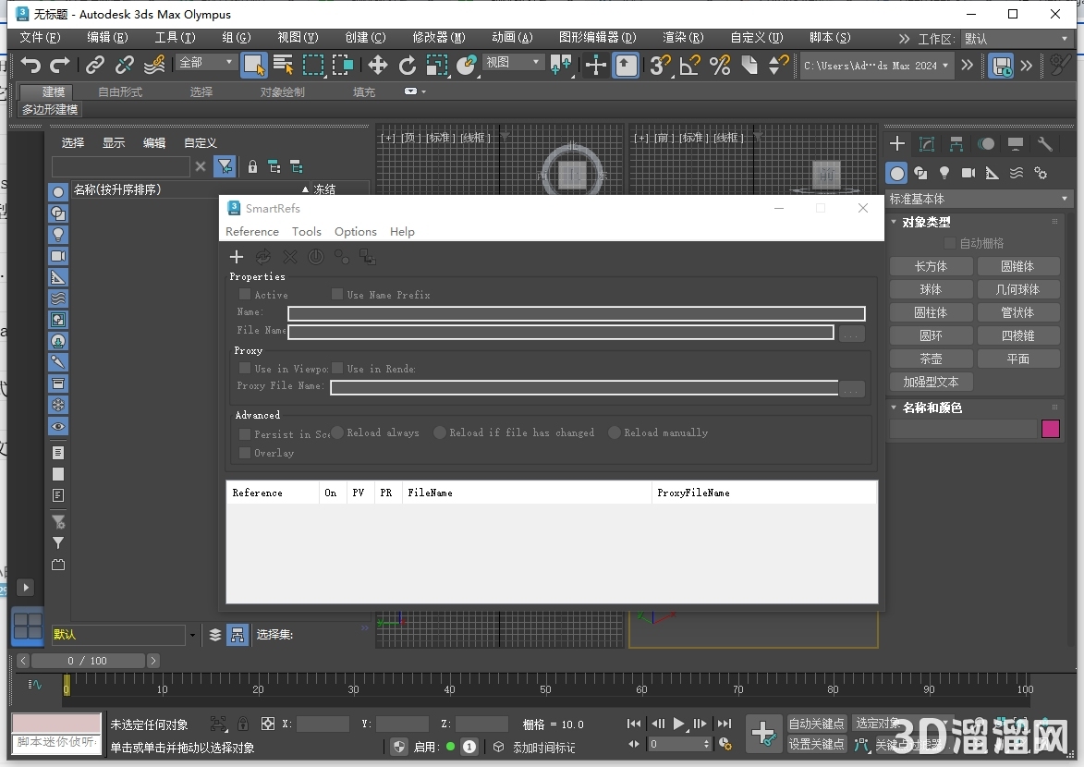Open the 渲染(R) menu
The image size is (1084, 767).
[x=683, y=37]
